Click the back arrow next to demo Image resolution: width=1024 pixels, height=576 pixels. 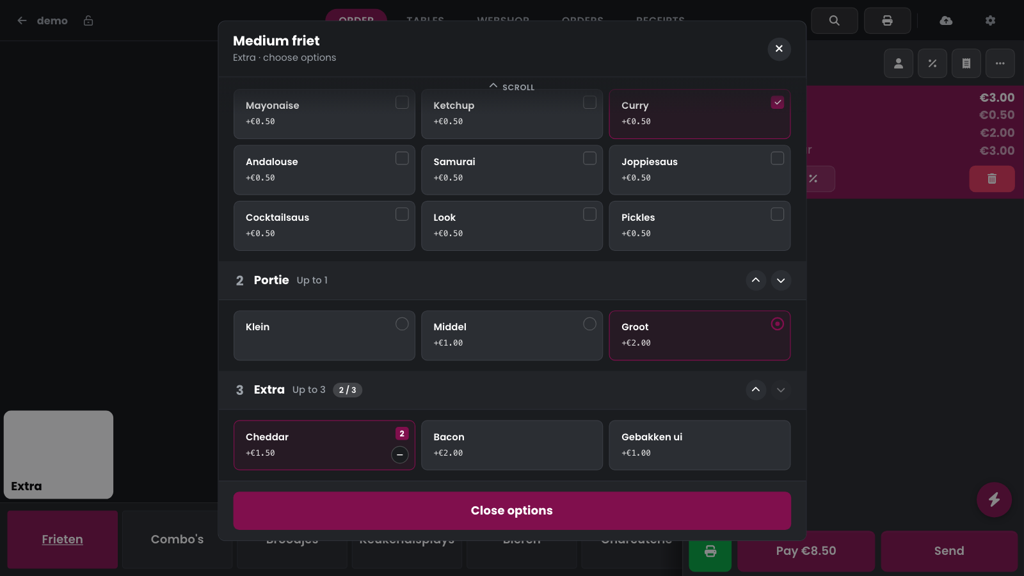[22, 20]
